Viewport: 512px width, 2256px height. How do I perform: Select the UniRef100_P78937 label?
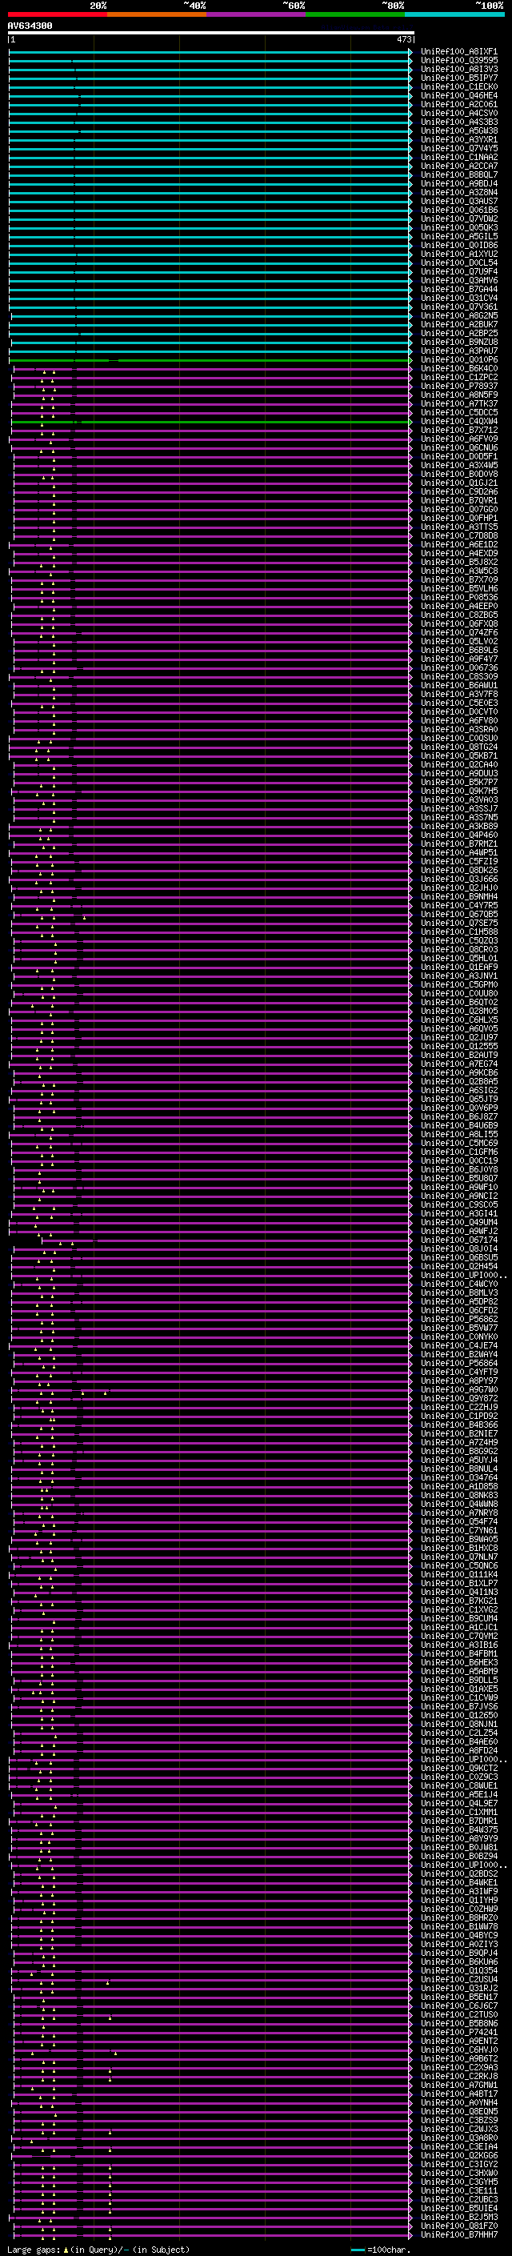458,387
